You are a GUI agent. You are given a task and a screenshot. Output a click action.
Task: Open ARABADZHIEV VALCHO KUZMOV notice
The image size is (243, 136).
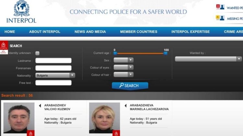pyautogui.click(x=57, y=107)
